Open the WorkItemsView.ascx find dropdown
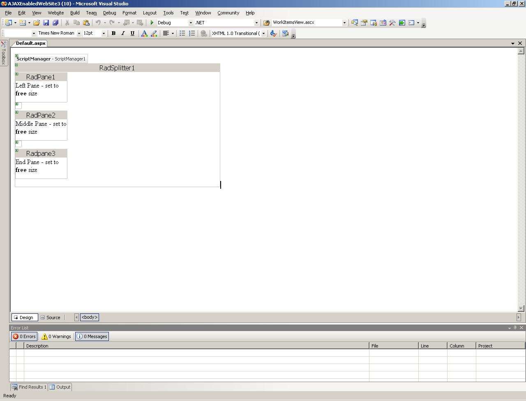 (x=344, y=23)
